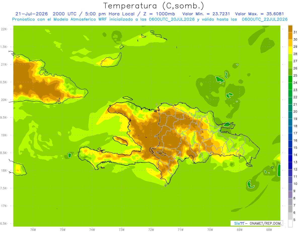Click the title "Temperatura (C,somb.)"
Screen dimensions: 302x233
point(154,6)
